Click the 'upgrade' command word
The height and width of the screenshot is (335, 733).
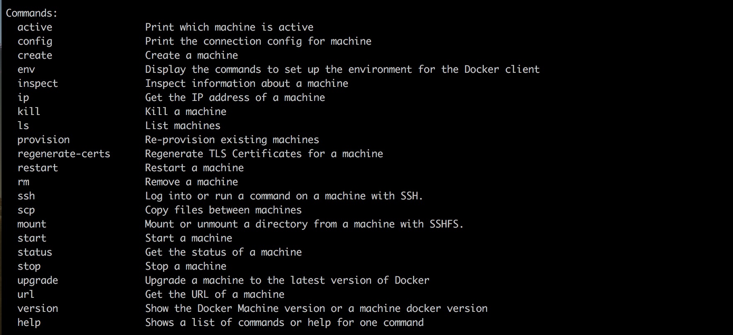pyautogui.click(x=38, y=281)
